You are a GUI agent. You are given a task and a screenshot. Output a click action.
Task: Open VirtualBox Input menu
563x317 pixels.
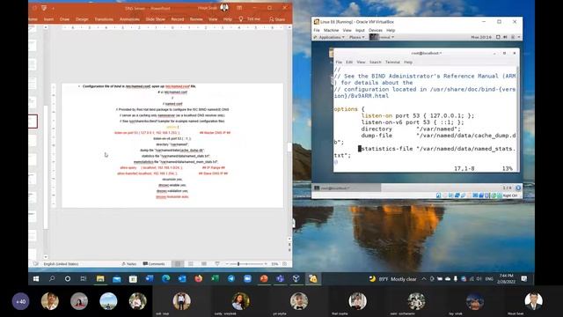(360, 30)
